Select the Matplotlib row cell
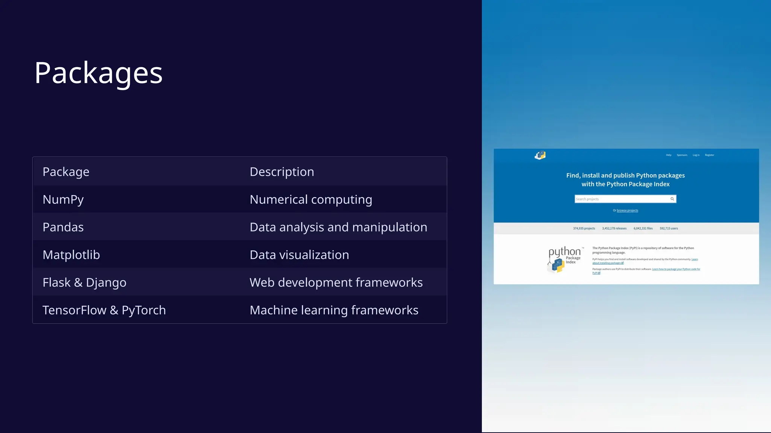This screenshot has height=433, width=771. (71, 255)
